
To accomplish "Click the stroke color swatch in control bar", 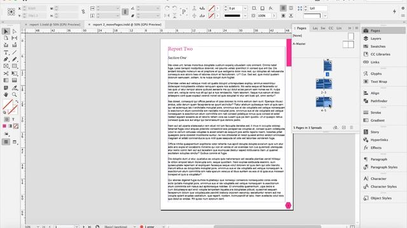I will pos(212,16).
